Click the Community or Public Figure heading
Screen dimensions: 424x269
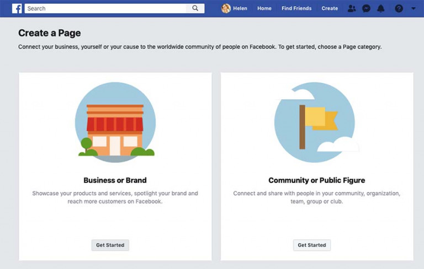(317, 180)
